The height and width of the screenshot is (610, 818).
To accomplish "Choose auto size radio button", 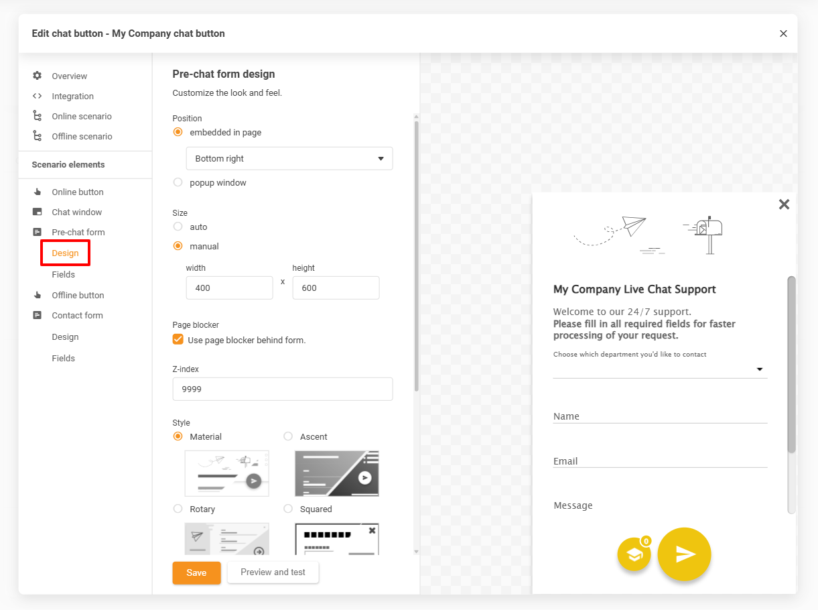I will pyautogui.click(x=178, y=227).
